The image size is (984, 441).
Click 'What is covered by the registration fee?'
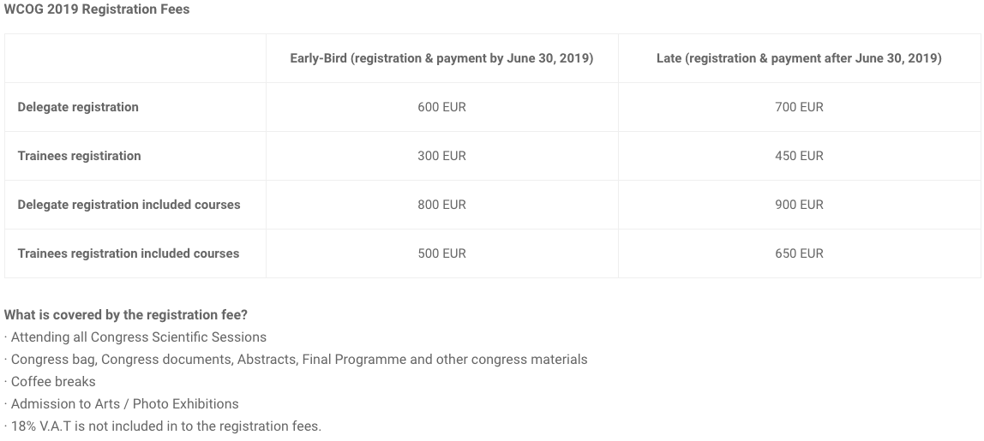125,315
